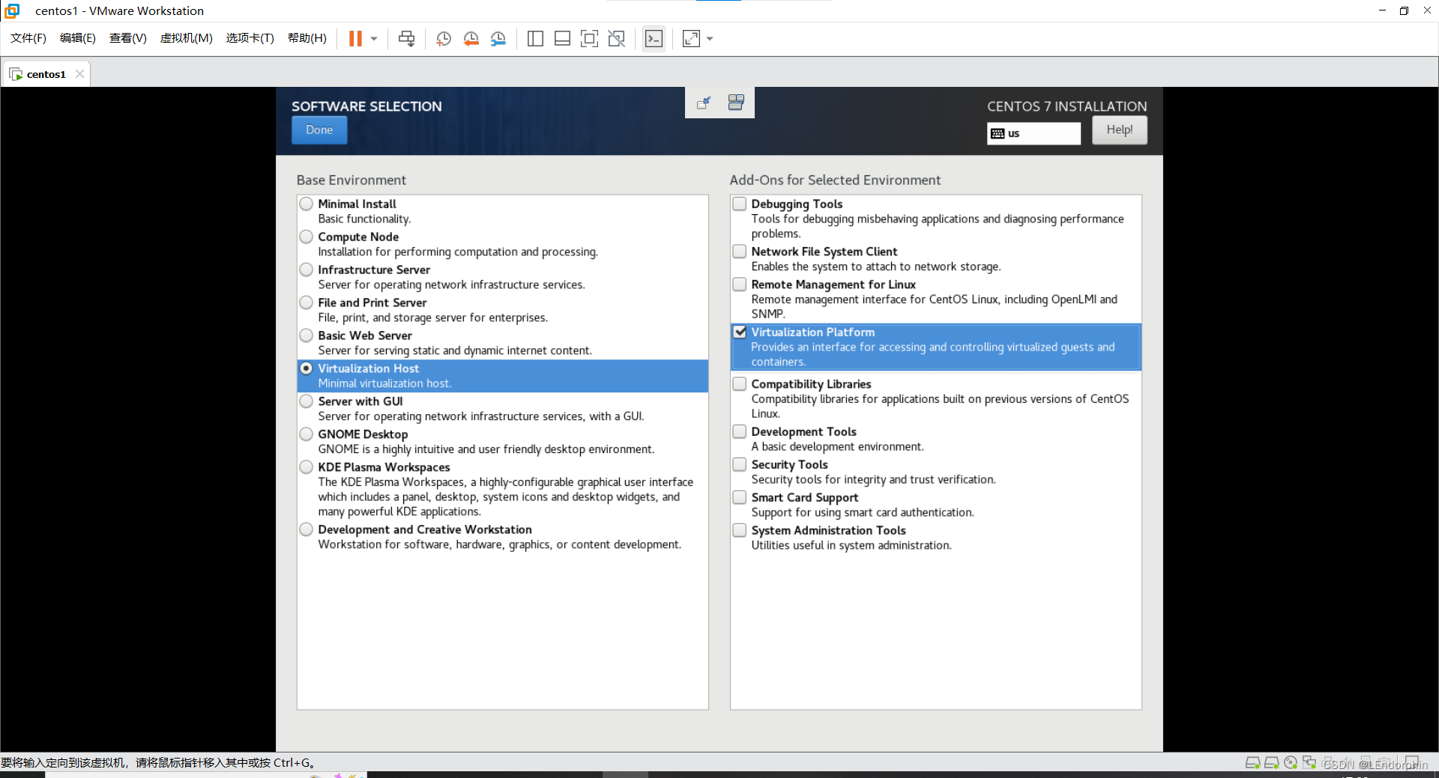This screenshot has height=778, width=1439.
Task: Open the 查看(V) menu
Action: click(128, 38)
